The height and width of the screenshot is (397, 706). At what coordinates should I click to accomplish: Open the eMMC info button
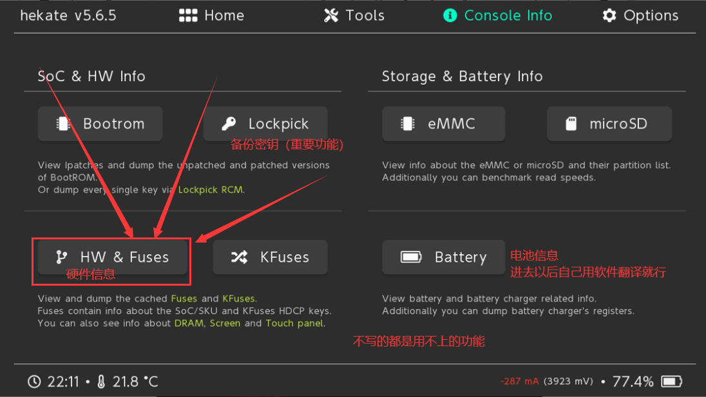tap(443, 124)
